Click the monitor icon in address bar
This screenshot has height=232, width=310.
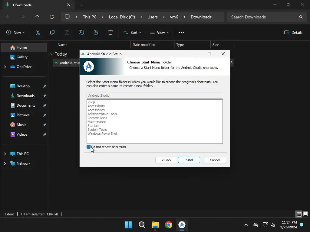point(67,17)
